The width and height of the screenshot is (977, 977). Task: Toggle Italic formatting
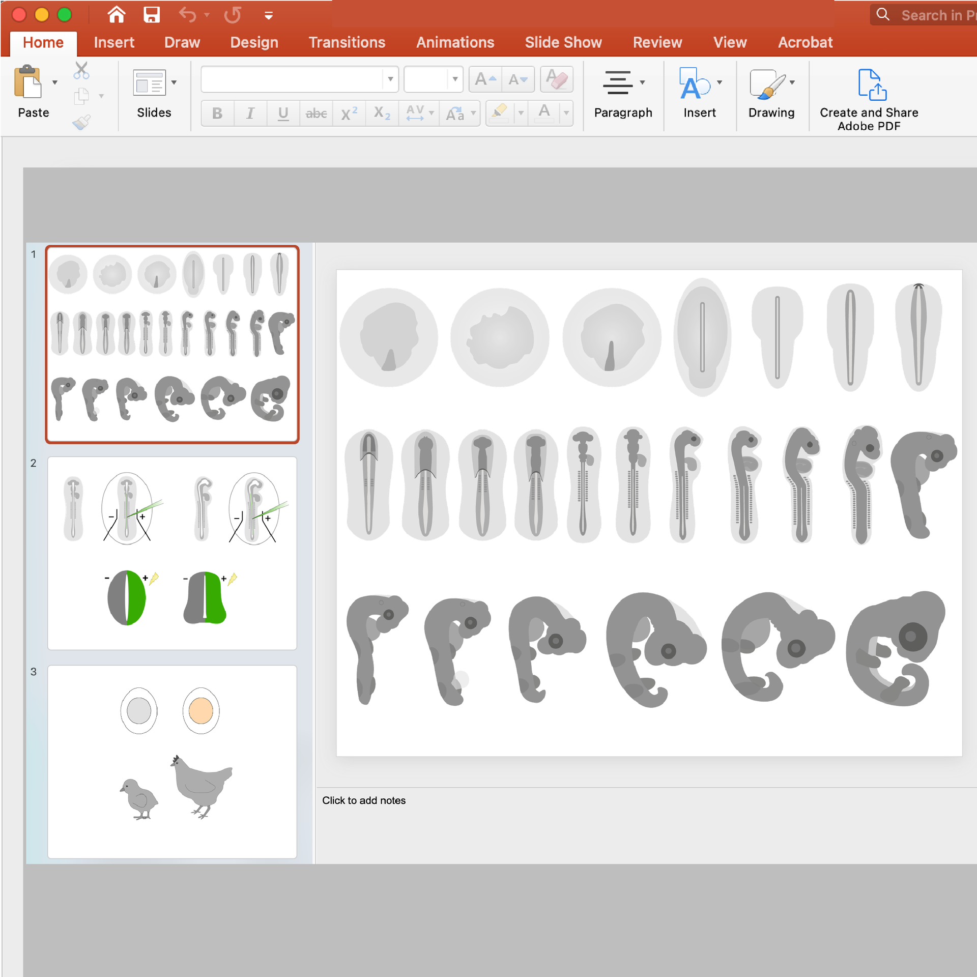[250, 113]
